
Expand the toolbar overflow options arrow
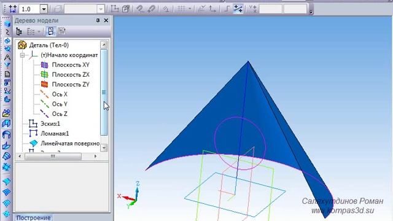[311, 11]
